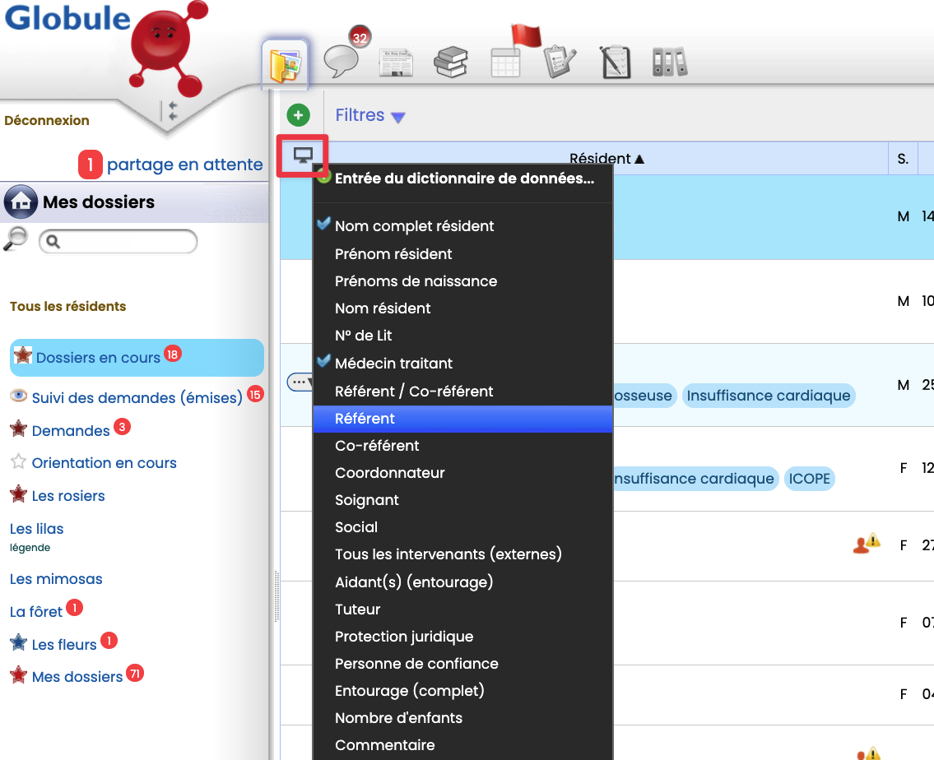Select Commentaire menu entry
Viewport: 934px width, 760px height.
pos(385,745)
